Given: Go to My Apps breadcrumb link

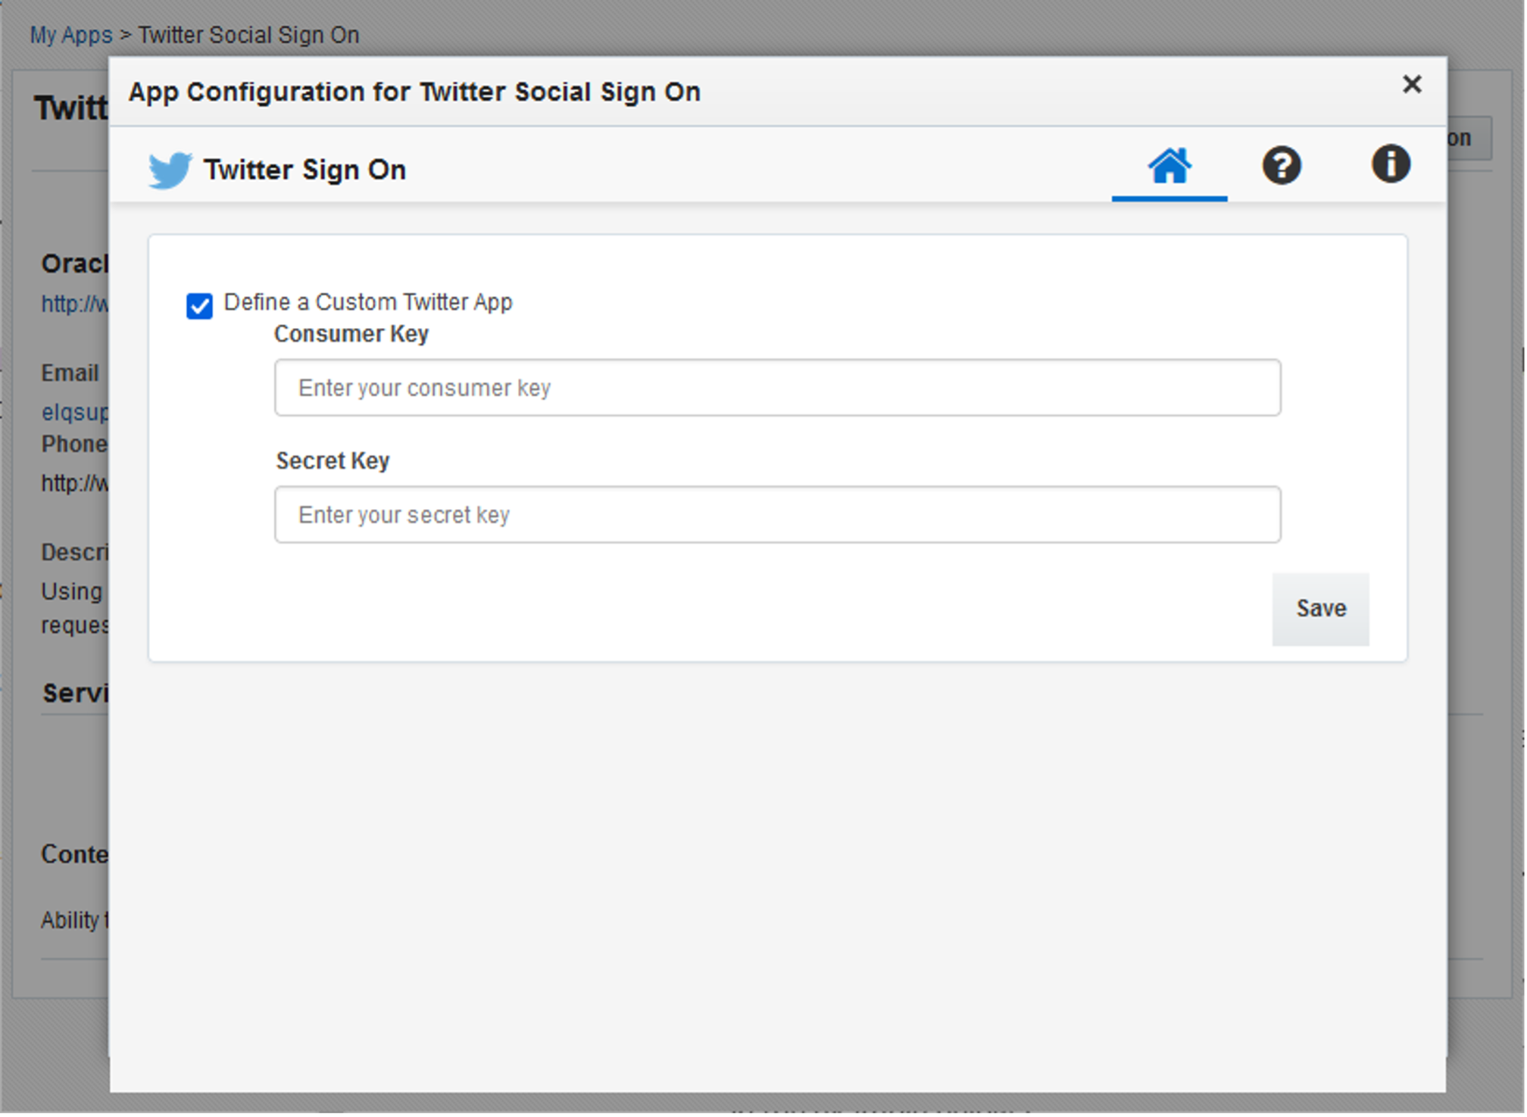Looking at the screenshot, I should [x=71, y=35].
